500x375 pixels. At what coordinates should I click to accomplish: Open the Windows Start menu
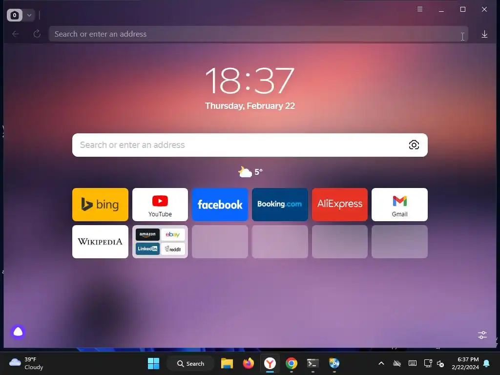pyautogui.click(x=153, y=363)
